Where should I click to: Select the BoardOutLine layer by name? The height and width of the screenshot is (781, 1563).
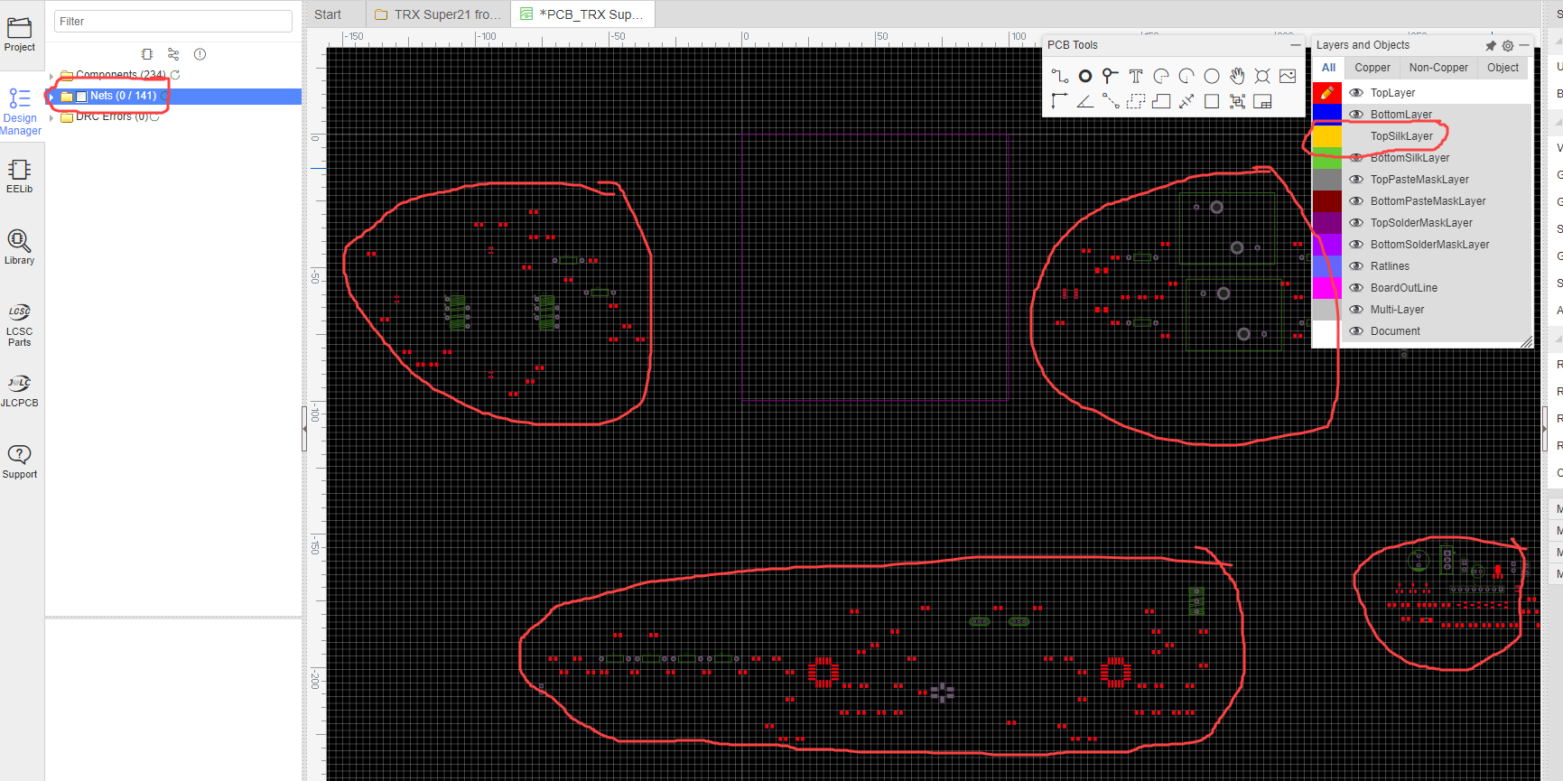1403,288
